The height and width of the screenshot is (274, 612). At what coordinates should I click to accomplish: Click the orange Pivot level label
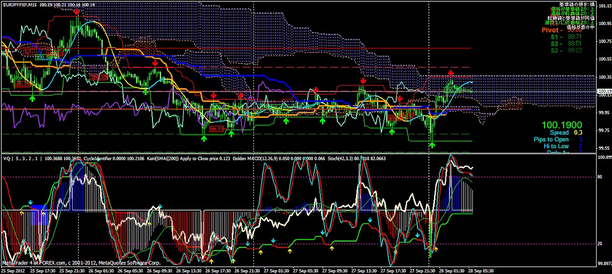tap(552, 30)
